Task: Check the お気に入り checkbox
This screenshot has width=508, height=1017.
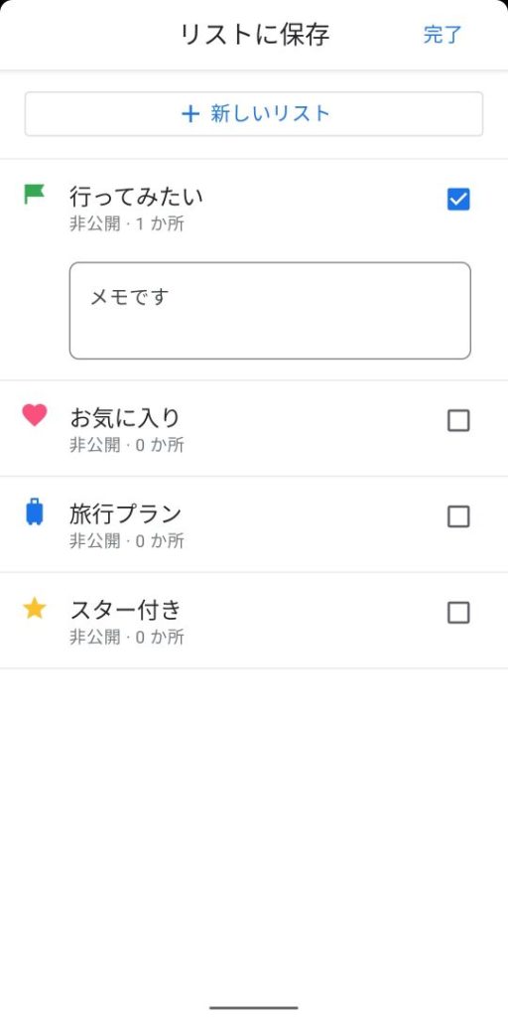Action: pyautogui.click(x=458, y=421)
